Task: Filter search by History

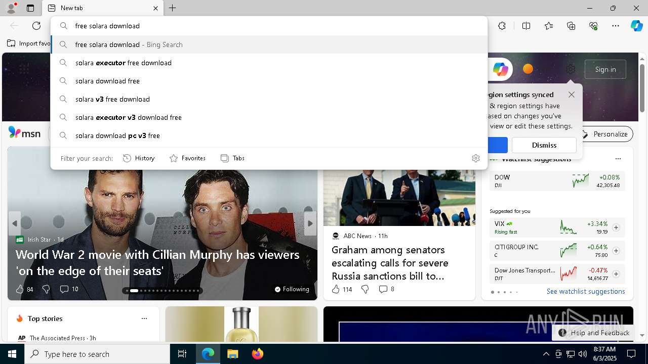Action: point(139,158)
